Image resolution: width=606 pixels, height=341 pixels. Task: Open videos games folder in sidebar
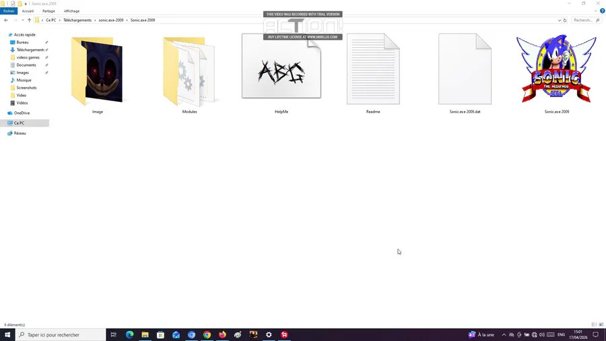point(28,57)
